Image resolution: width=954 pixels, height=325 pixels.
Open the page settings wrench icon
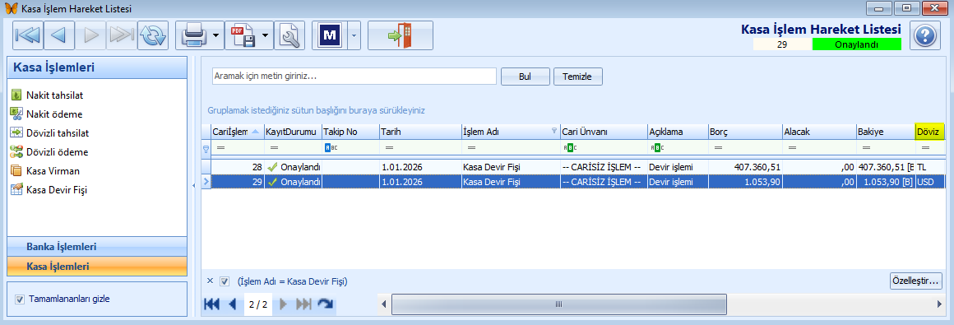[x=289, y=36]
